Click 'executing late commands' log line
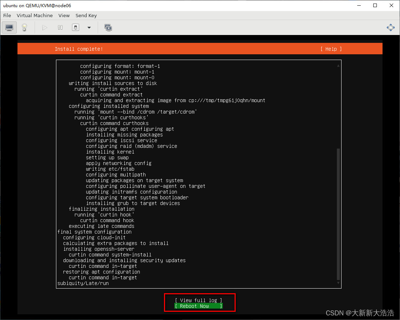 (x=102, y=226)
